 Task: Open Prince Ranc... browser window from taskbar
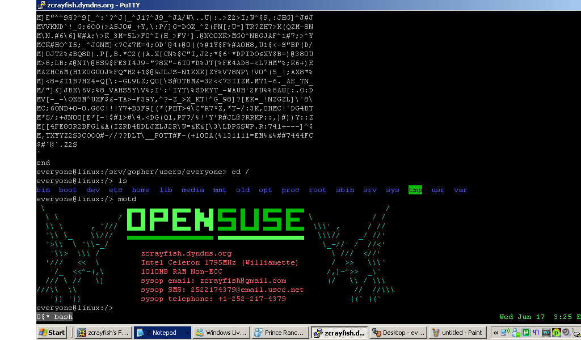[280, 333]
